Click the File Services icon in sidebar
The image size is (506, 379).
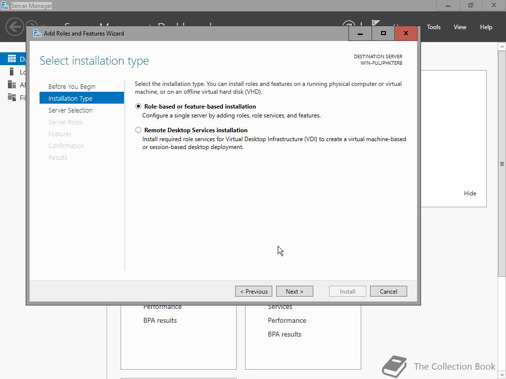pos(12,97)
